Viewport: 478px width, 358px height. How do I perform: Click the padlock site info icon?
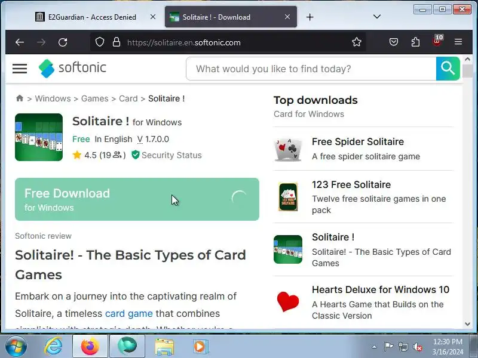pyautogui.click(x=117, y=42)
